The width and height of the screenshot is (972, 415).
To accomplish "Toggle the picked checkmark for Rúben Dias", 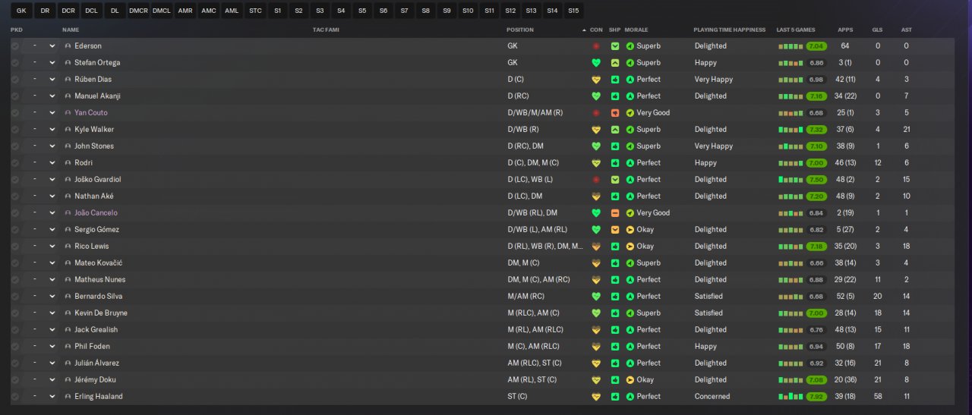I will coord(15,80).
